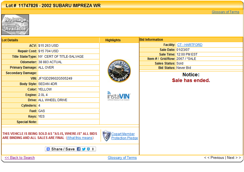244x172 pixels.
Task: Click the No Image Available thumbnail
Action: [15, 25]
